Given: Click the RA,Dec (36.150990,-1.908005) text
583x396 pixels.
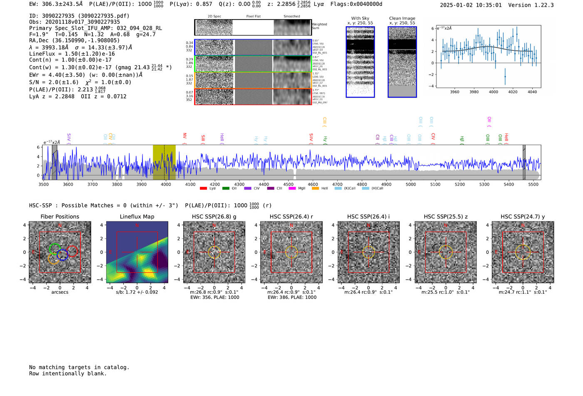Looking at the screenshot, I should point(74,40).
